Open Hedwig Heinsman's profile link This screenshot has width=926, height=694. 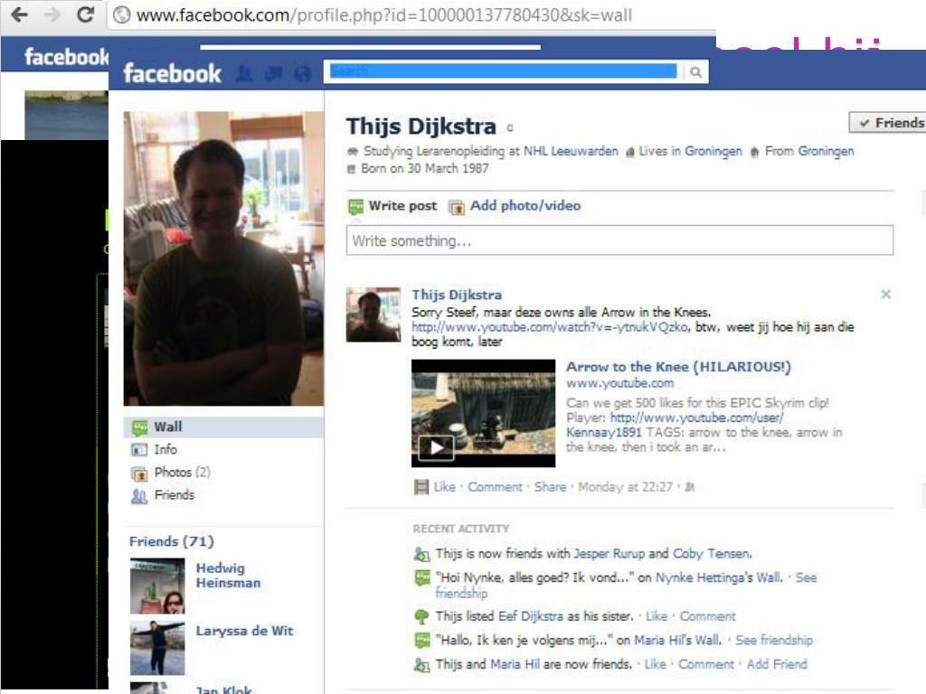[228, 576]
